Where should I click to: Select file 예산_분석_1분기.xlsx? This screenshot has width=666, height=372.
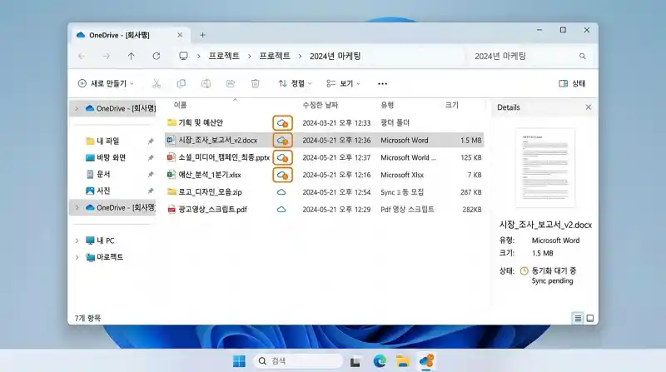click(x=210, y=175)
